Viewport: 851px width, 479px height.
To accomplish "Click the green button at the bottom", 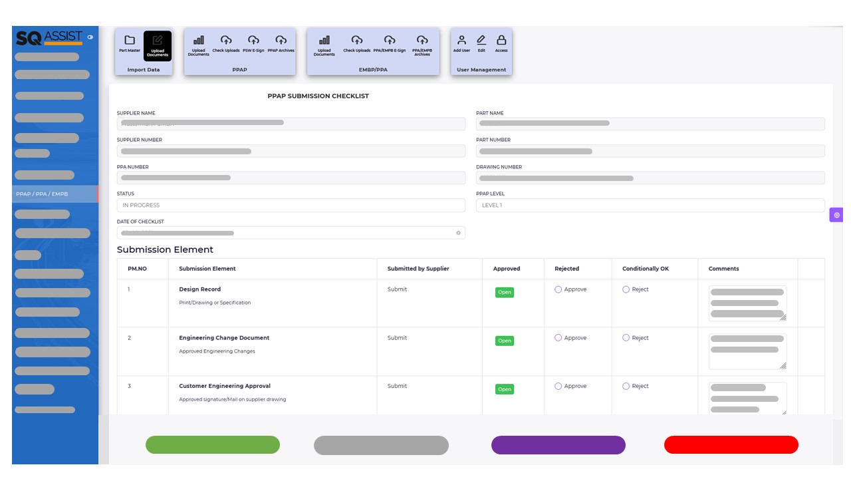I will pyautogui.click(x=213, y=445).
